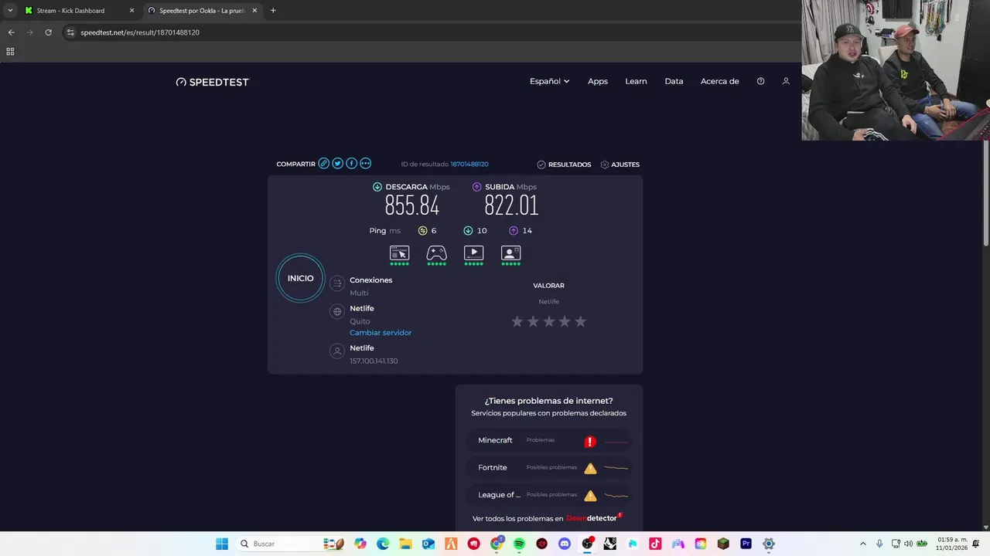Open Minecraft block icon in taskbar

click(723, 544)
